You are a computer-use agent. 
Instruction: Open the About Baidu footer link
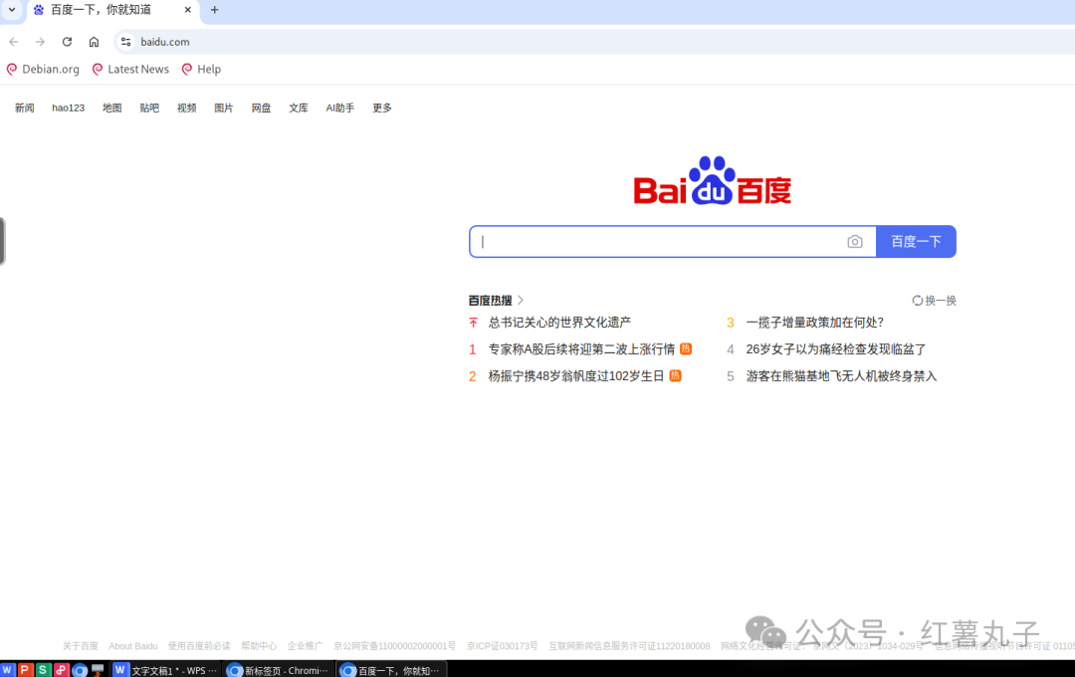(x=133, y=646)
